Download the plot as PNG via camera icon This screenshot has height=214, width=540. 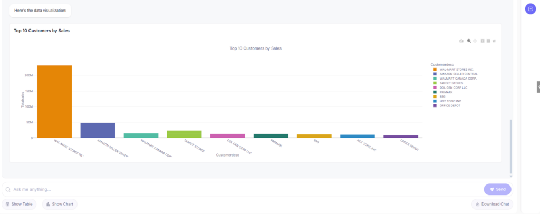pos(461,41)
